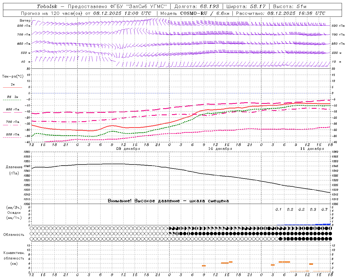Image resolution: width=346 pixels, height=277 pixels.
Task: Click the "Ветер" wind panel label
Action: pos(25,21)
